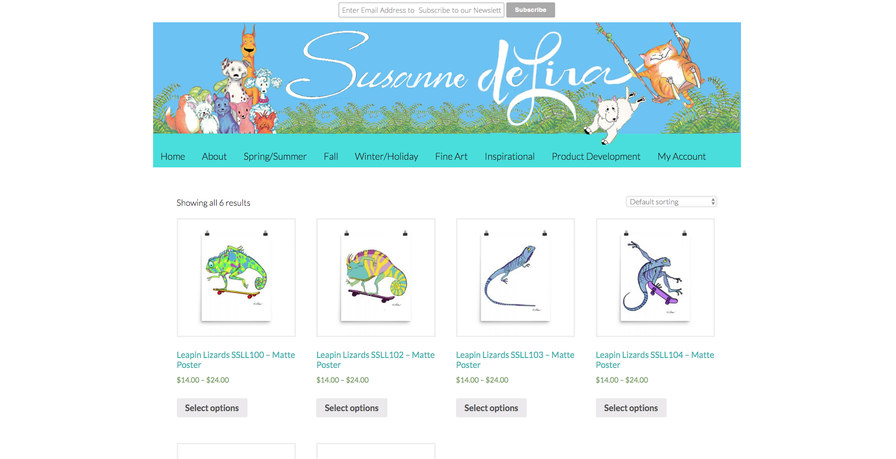Open the blue lizard SSLL103 poster thumbnail
This screenshot has height=459, width=896.
tap(515, 277)
